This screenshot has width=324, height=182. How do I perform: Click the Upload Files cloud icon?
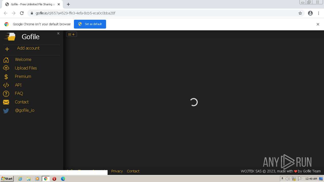[x=6, y=68]
